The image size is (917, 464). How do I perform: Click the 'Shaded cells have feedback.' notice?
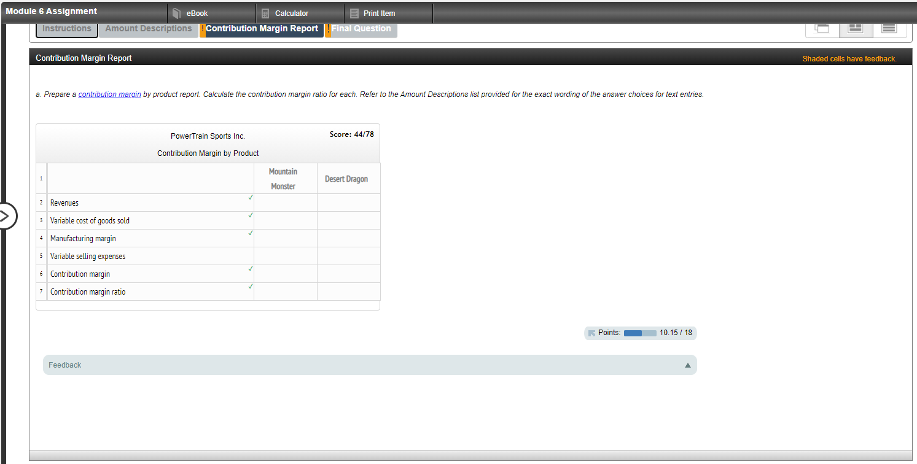pyautogui.click(x=849, y=59)
